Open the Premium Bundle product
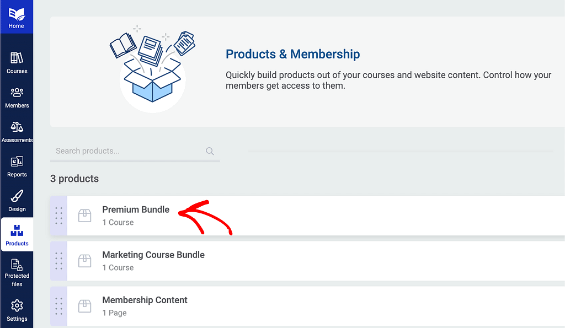The height and width of the screenshot is (328, 565). click(x=136, y=209)
